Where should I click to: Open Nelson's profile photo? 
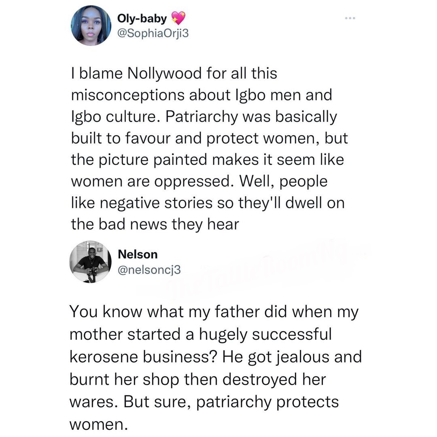pyautogui.click(x=91, y=262)
